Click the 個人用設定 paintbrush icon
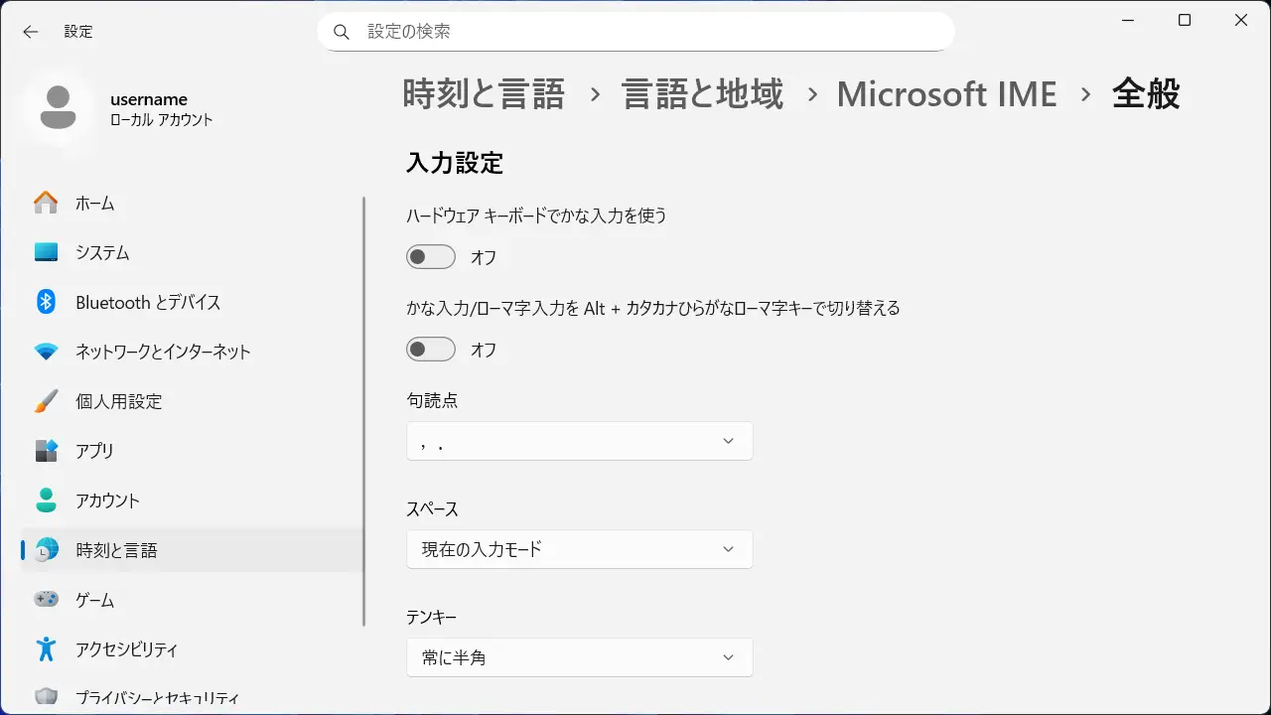This screenshot has height=715, width=1271. click(x=46, y=401)
